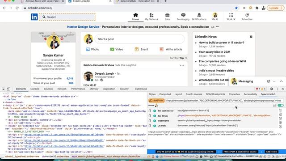Expand the header extended-nav node

click(x=6, y=126)
